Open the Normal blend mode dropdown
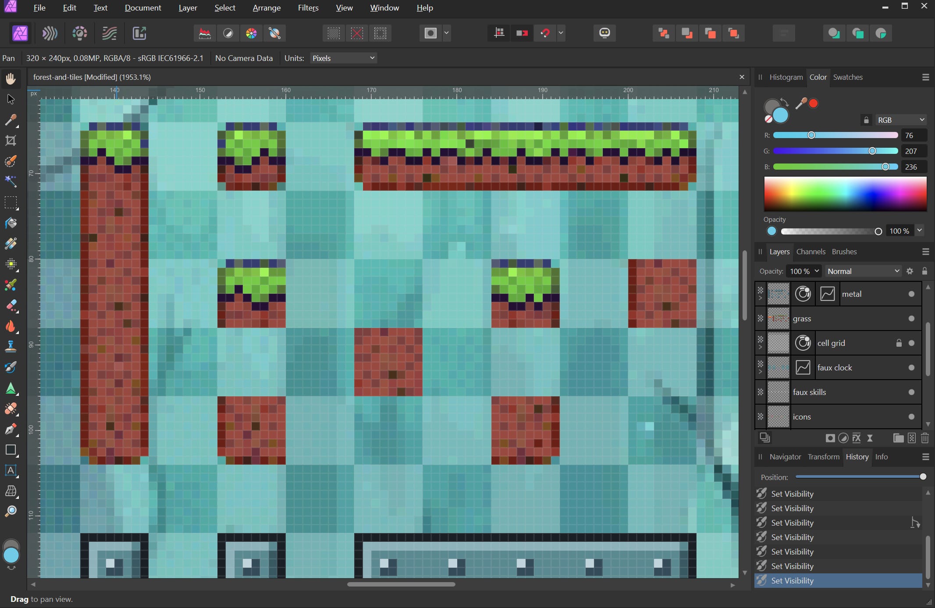Screen dimensions: 935x608 pos(863,271)
